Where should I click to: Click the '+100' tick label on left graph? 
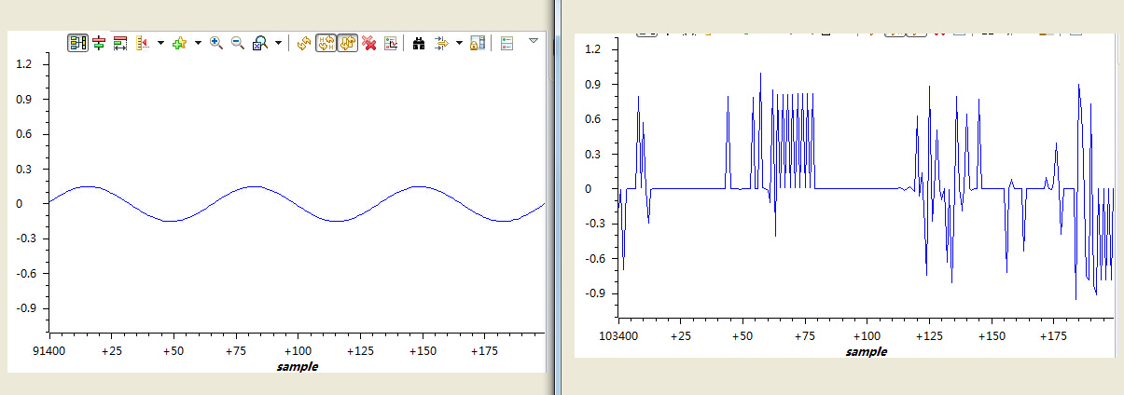[x=298, y=352]
